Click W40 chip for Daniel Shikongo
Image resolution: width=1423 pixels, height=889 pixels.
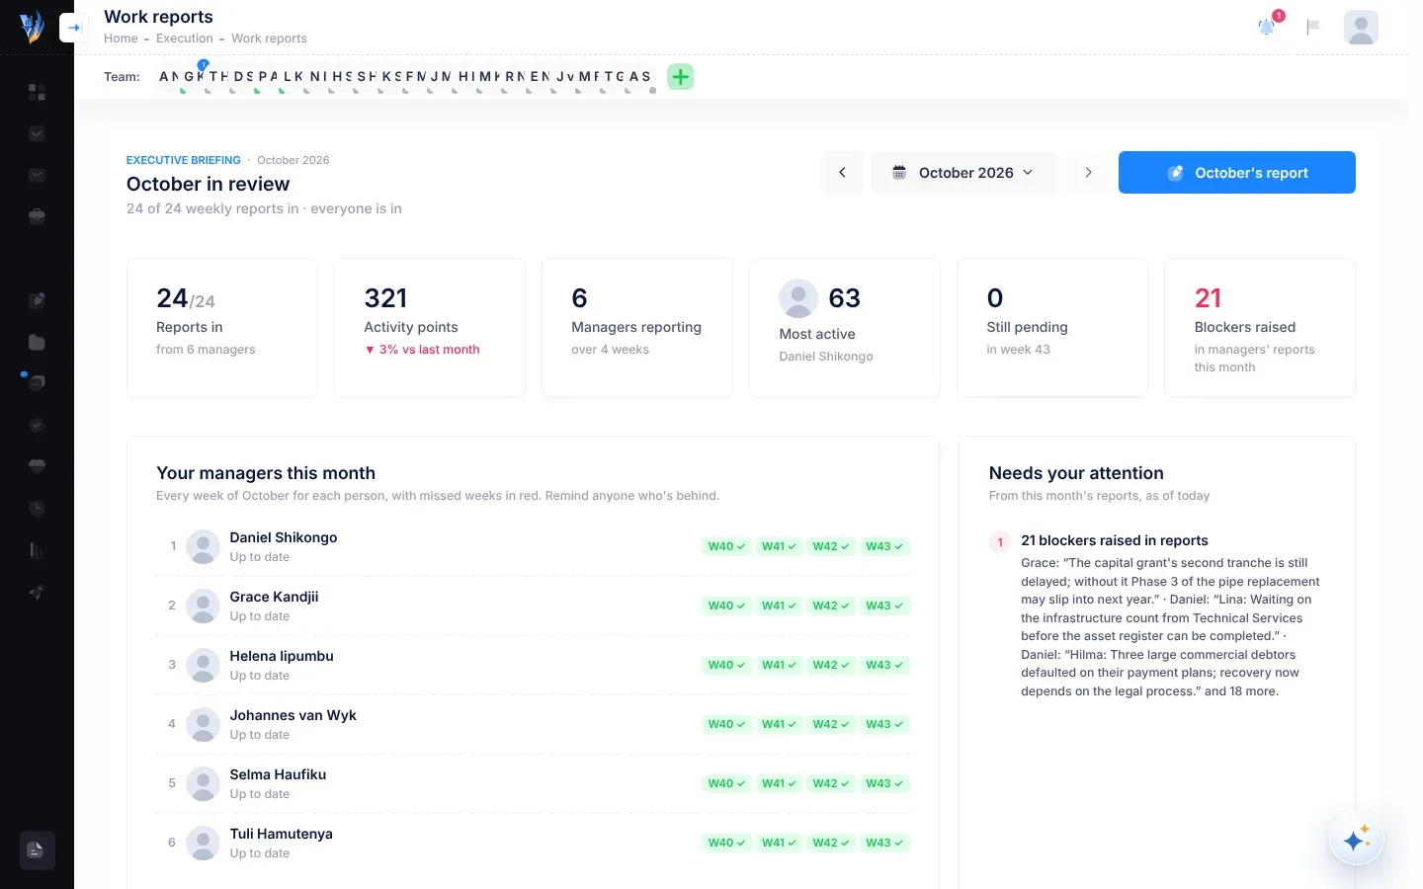[x=726, y=546]
